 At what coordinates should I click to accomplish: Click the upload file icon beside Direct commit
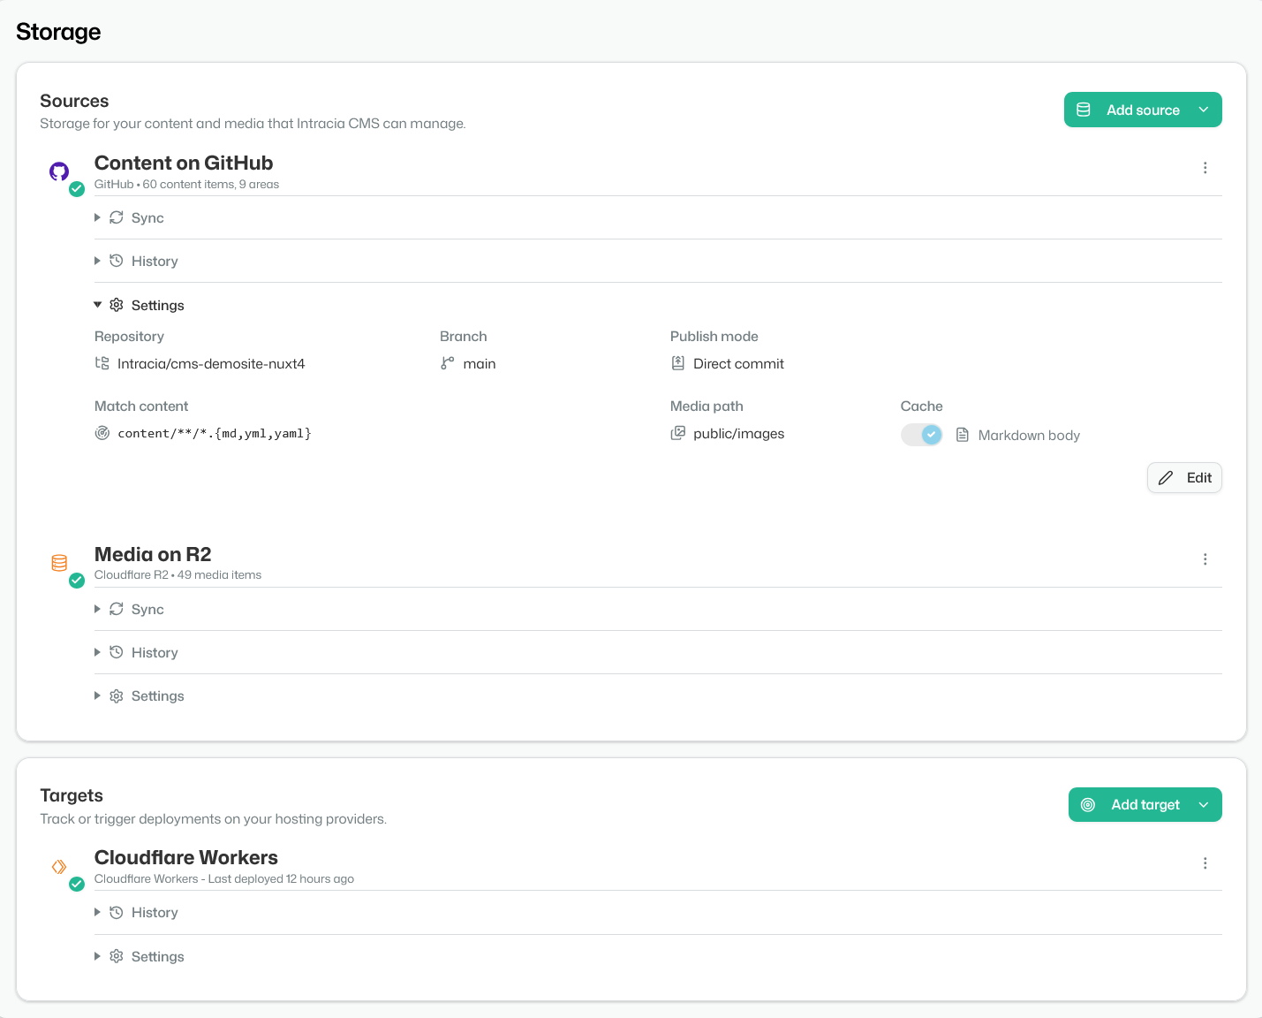pyautogui.click(x=678, y=363)
